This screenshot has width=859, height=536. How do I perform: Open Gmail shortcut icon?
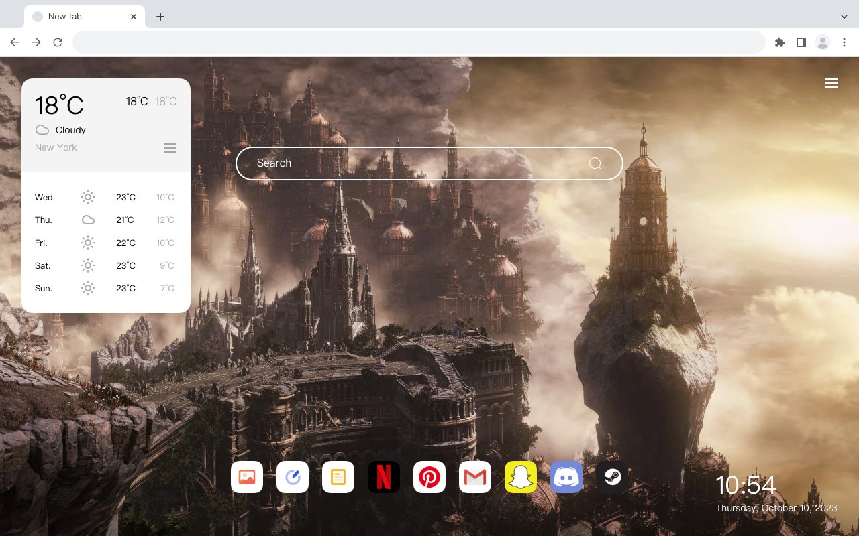[x=475, y=477]
